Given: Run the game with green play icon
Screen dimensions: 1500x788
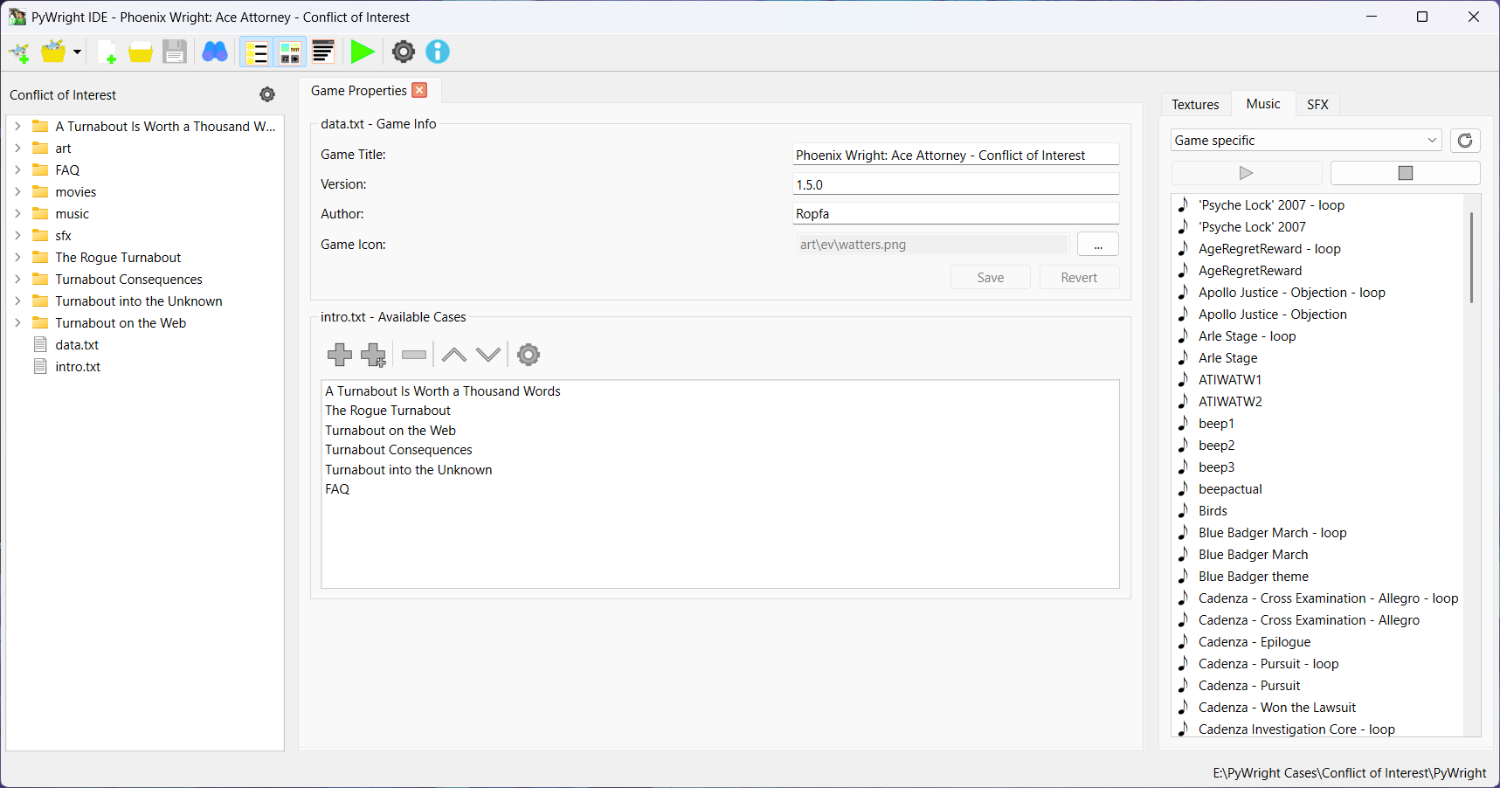Looking at the screenshot, I should point(363,52).
